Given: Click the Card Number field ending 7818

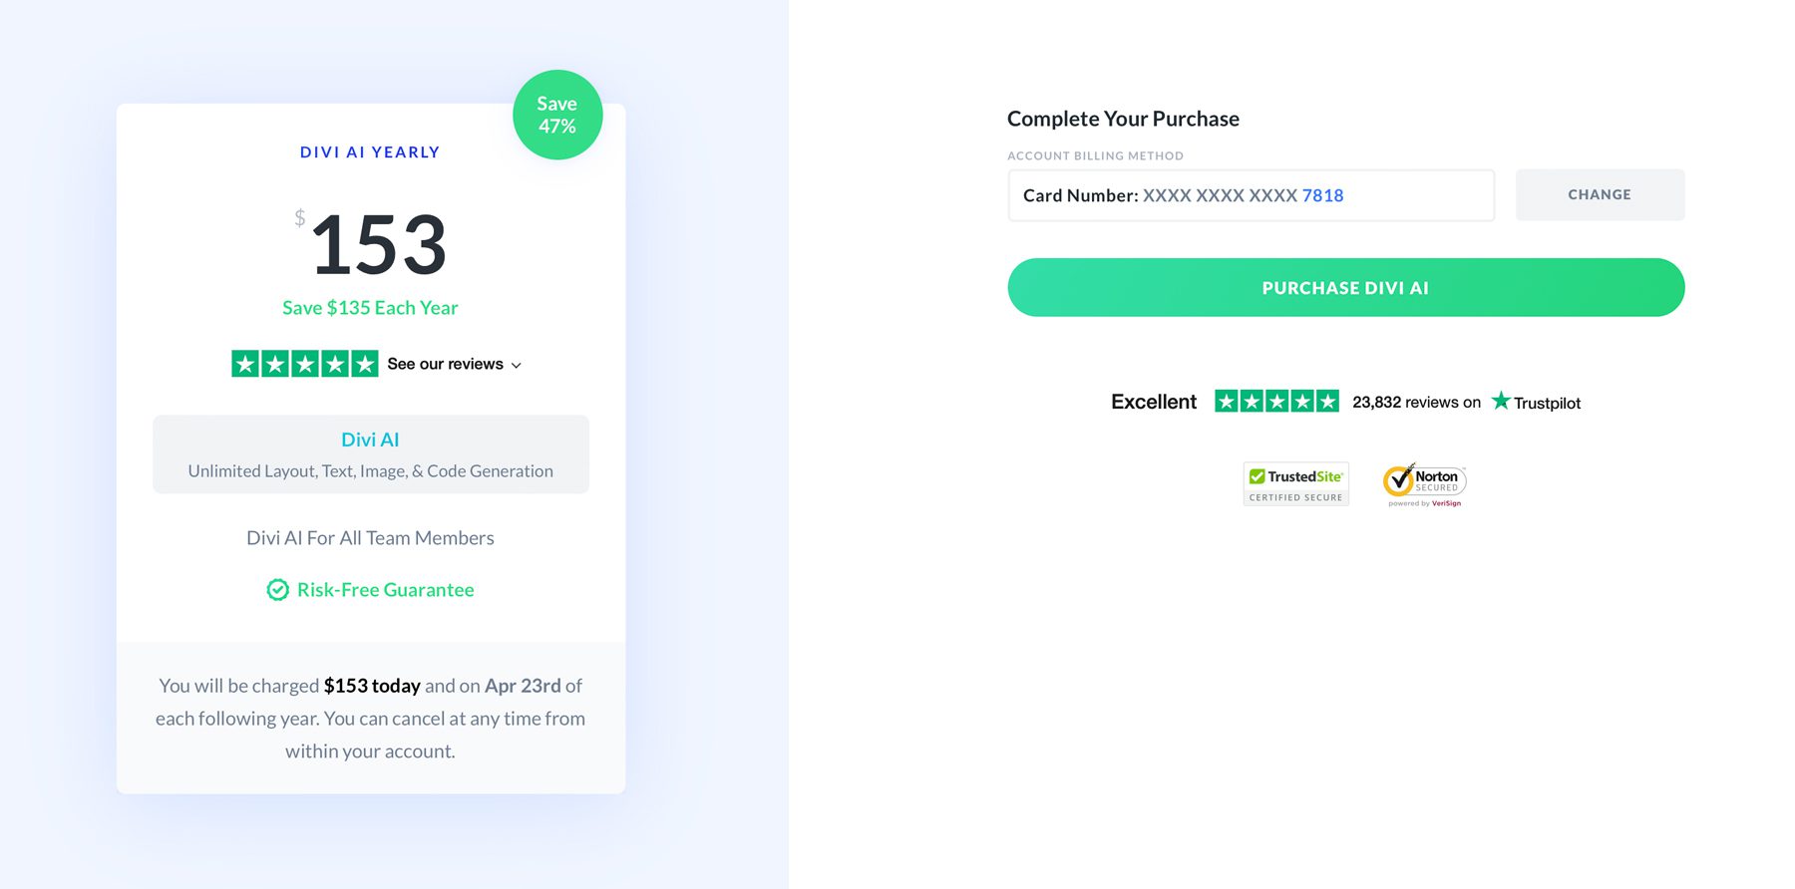Looking at the screenshot, I should pyautogui.click(x=1251, y=195).
